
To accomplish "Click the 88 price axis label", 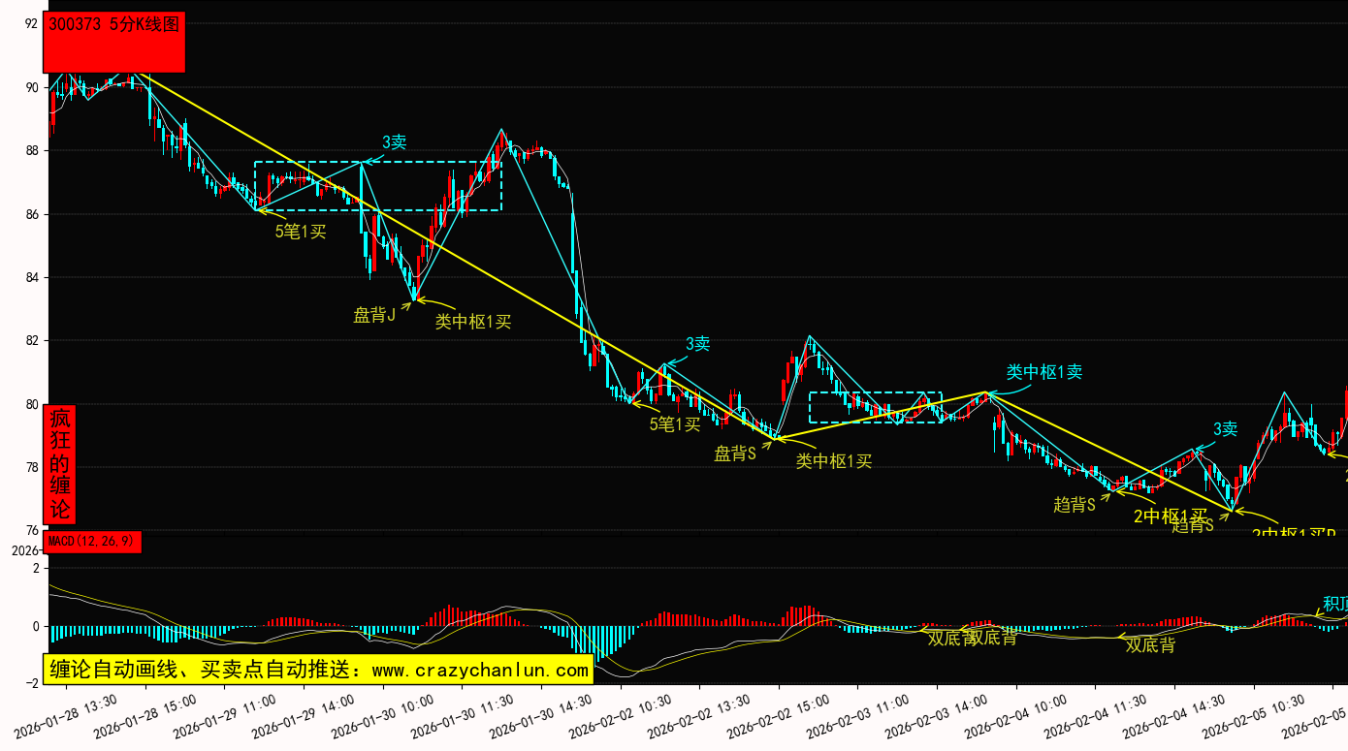I will [x=32, y=151].
